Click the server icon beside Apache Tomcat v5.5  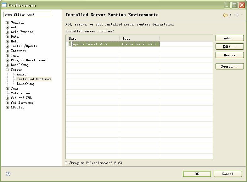pos(70,44)
